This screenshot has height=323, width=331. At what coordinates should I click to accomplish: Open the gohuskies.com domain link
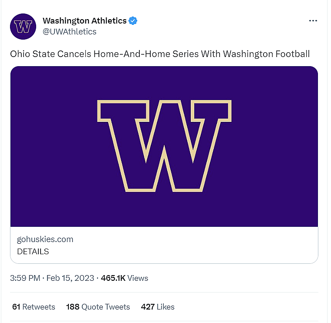(45, 239)
